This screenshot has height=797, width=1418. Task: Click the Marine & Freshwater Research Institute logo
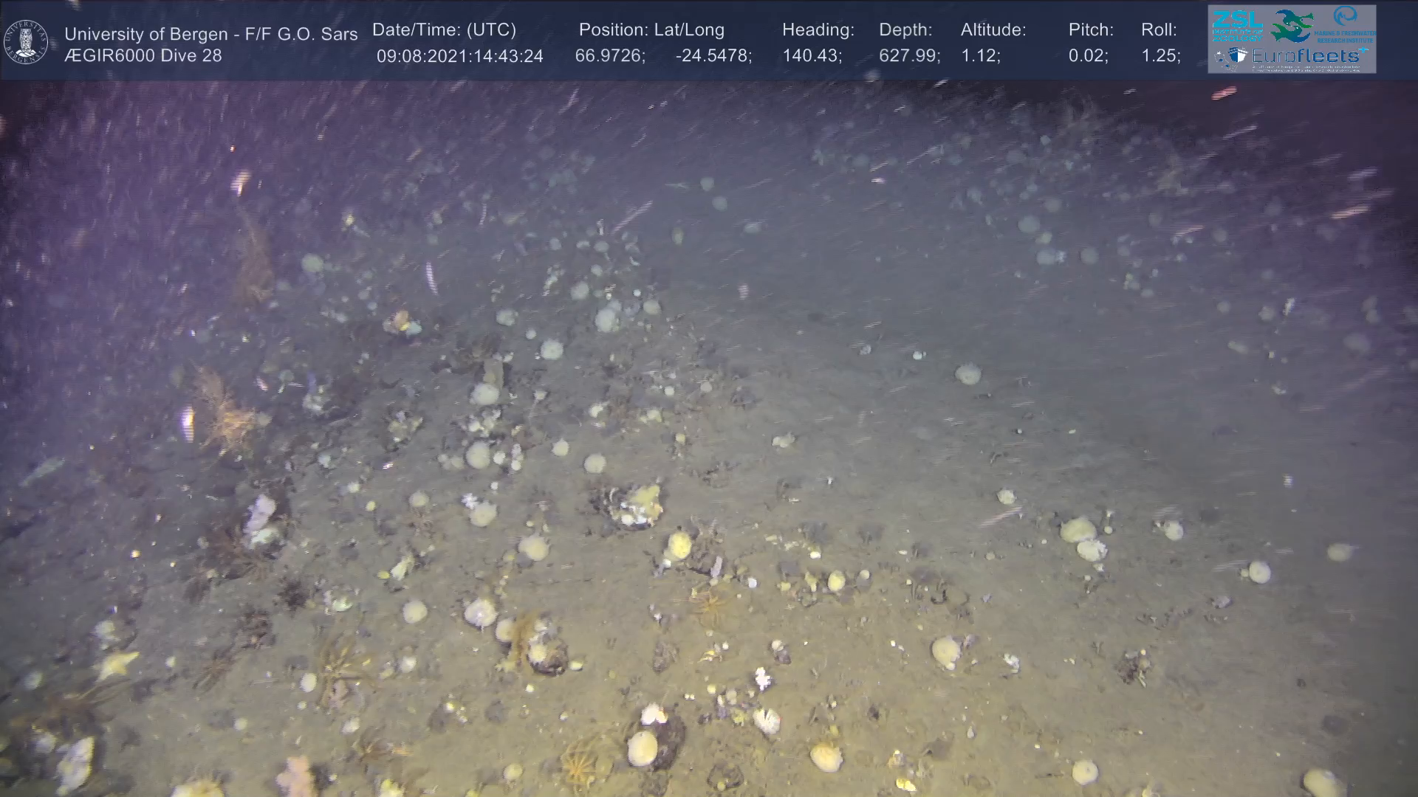point(1346,24)
